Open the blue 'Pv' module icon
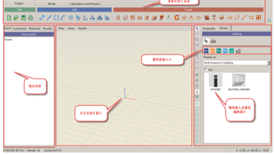This screenshot has width=274, height=154. (x=225, y=51)
